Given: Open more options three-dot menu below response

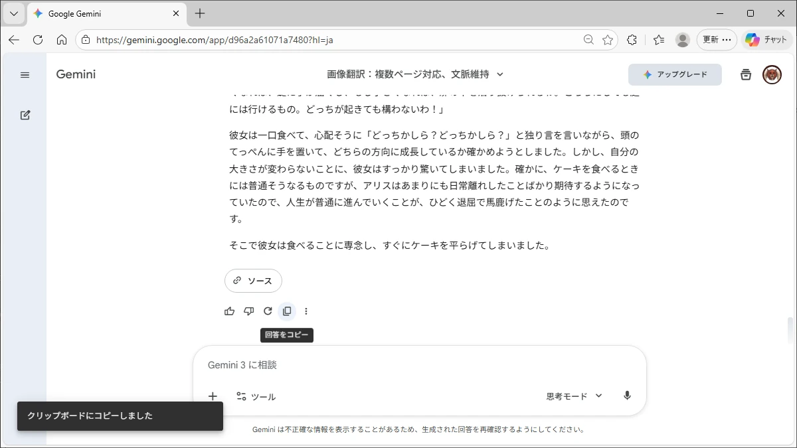Looking at the screenshot, I should click(306, 311).
